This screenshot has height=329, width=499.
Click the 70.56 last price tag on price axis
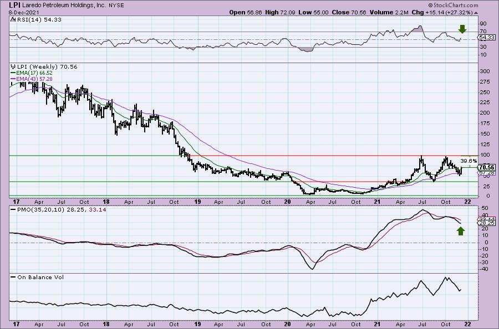[487, 167]
